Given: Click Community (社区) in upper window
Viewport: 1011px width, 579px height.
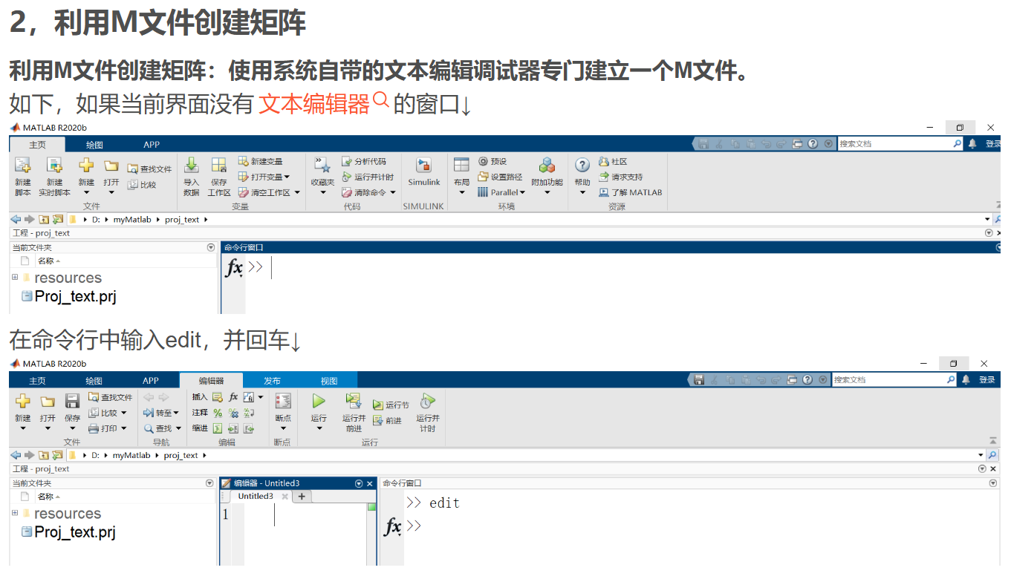Looking at the screenshot, I should tap(613, 161).
